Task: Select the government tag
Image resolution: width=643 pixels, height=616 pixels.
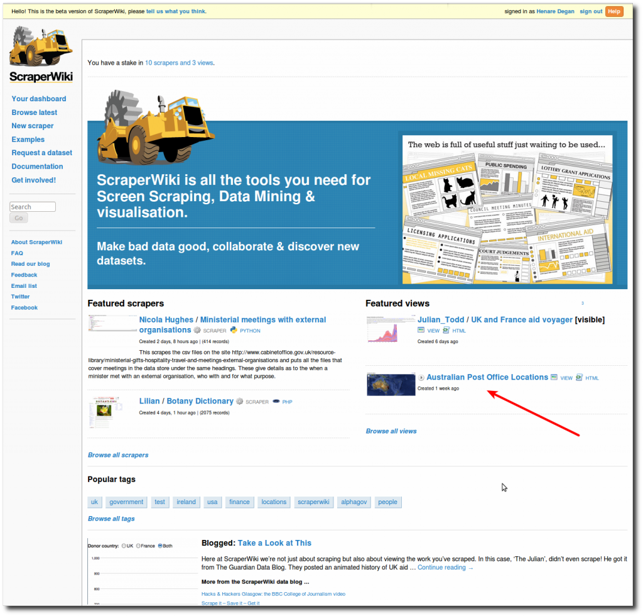Action: (126, 503)
